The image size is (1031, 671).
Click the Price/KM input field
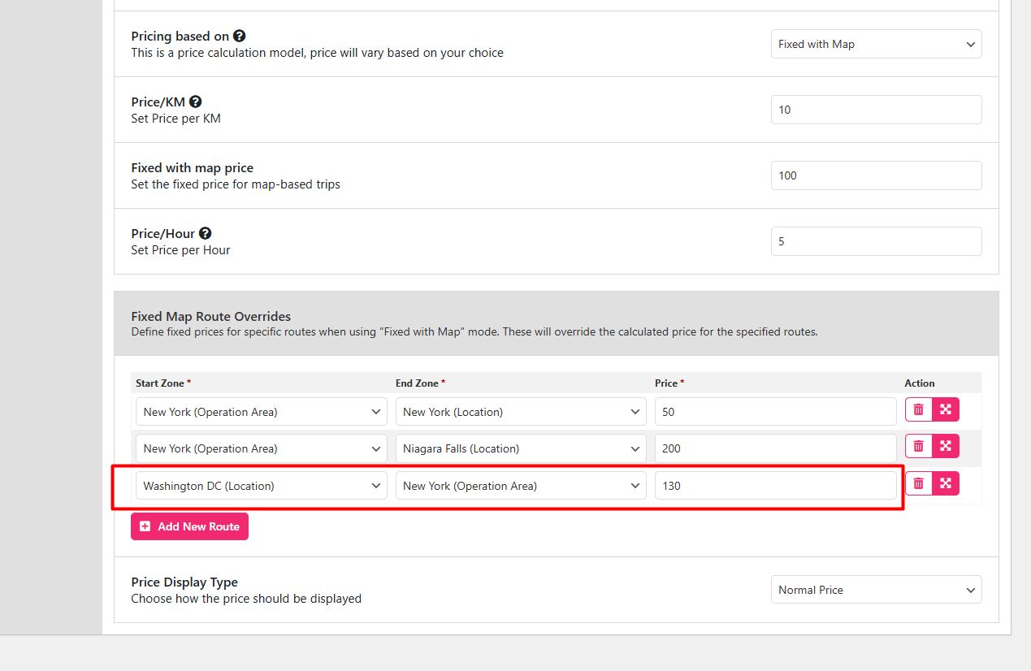(876, 110)
